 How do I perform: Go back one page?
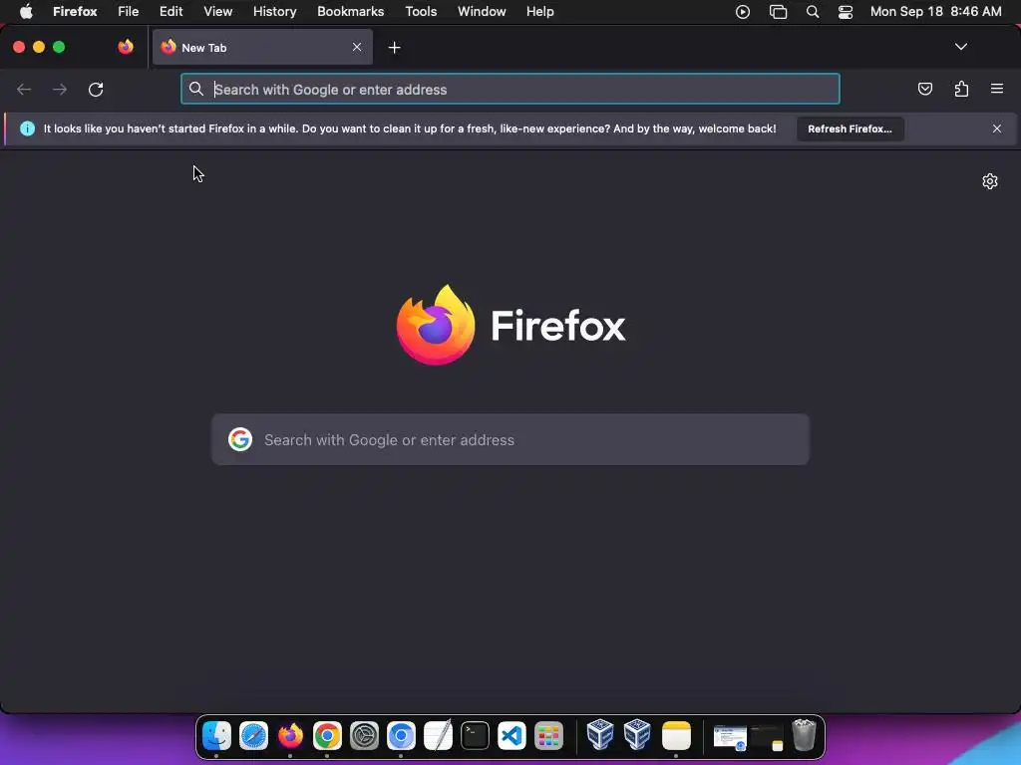[24, 89]
